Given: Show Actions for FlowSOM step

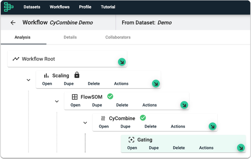Looking at the screenshot, I should 150,105.
